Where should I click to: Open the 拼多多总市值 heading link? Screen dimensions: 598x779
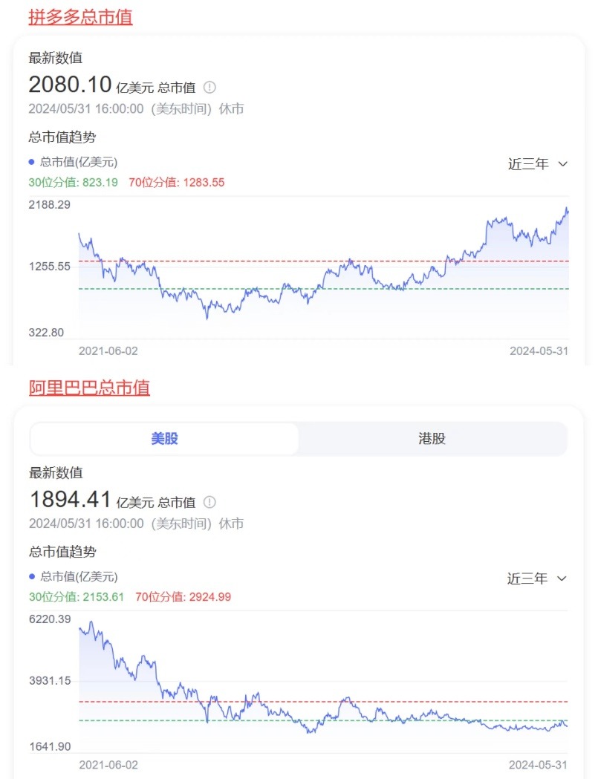click(80, 17)
